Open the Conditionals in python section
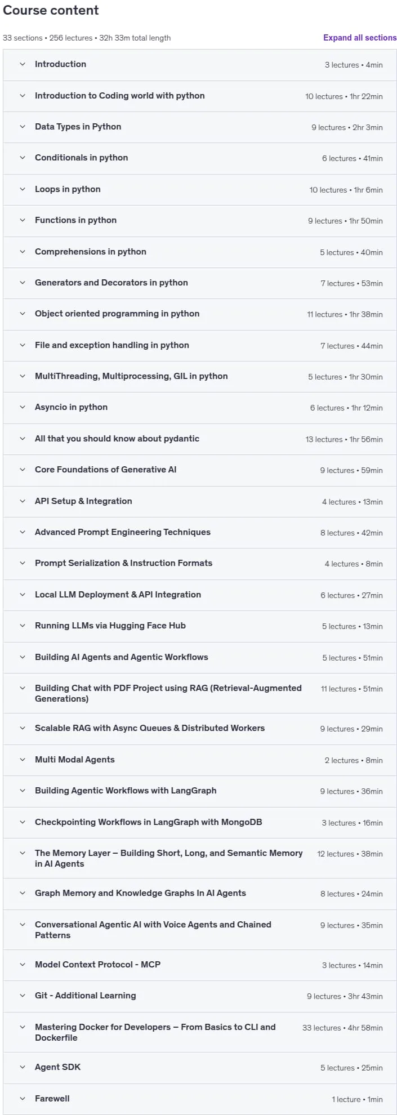 200,158
